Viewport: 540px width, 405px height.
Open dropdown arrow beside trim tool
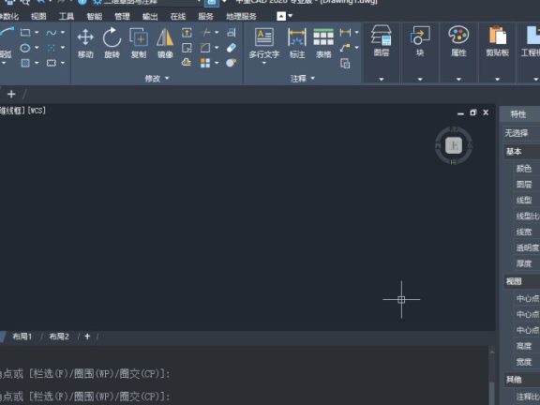[x=217, y=33]
